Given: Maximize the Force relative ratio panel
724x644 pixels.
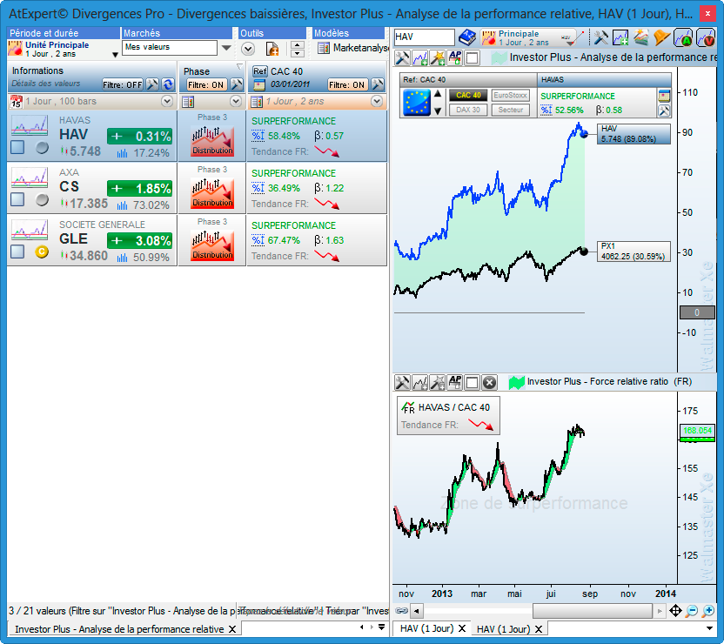Looking at the screenshot, I should tap(472, 382).
